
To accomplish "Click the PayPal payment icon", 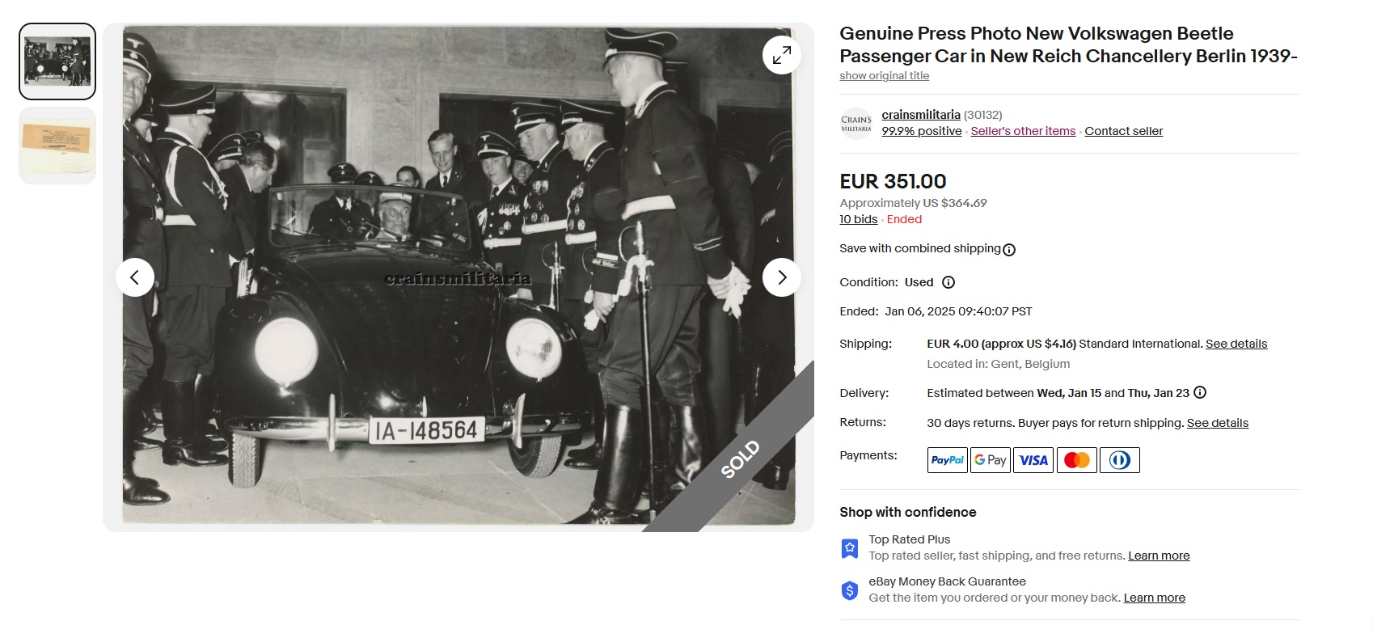I will [x=948, y=460].
